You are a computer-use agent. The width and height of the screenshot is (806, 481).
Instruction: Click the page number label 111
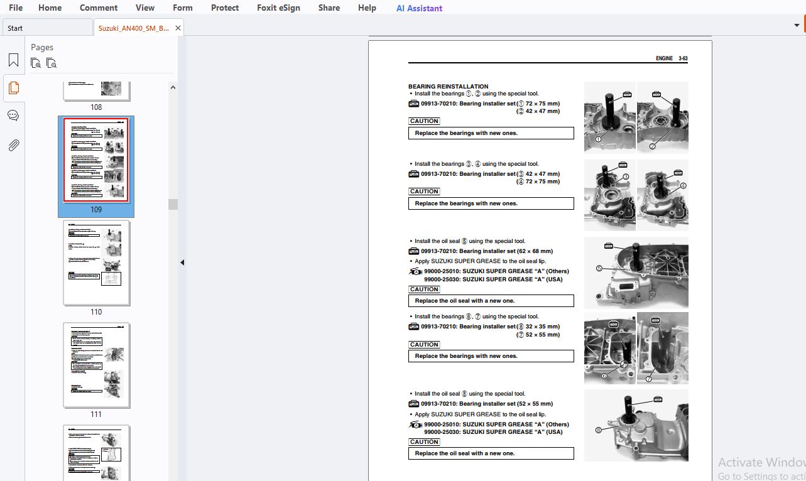96,414
